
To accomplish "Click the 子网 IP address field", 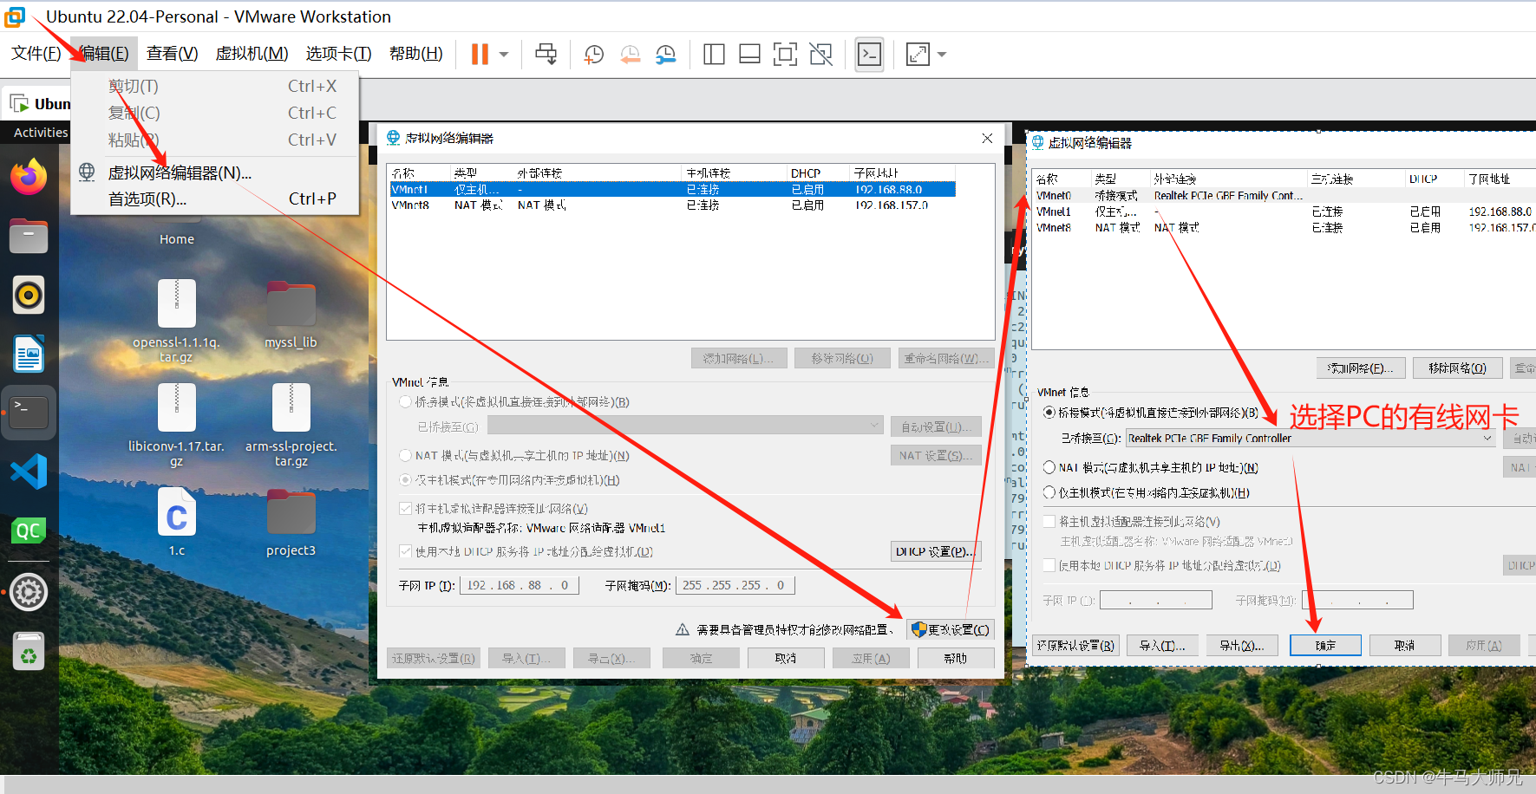I will [519, 584].
